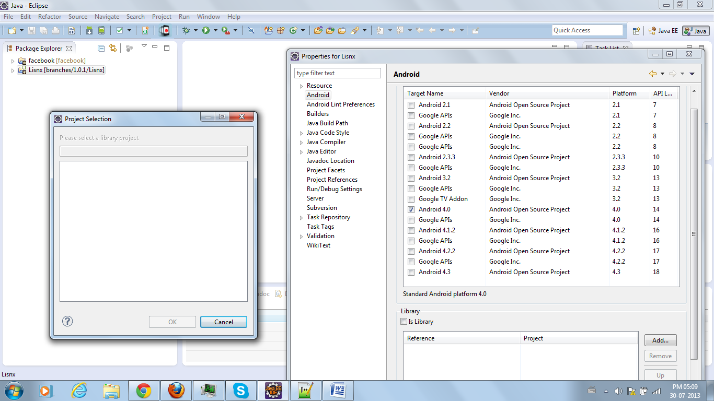The image size is (714, 401).
Task: Open Skype from the taskbar
Action: click(x=241, y=391)
